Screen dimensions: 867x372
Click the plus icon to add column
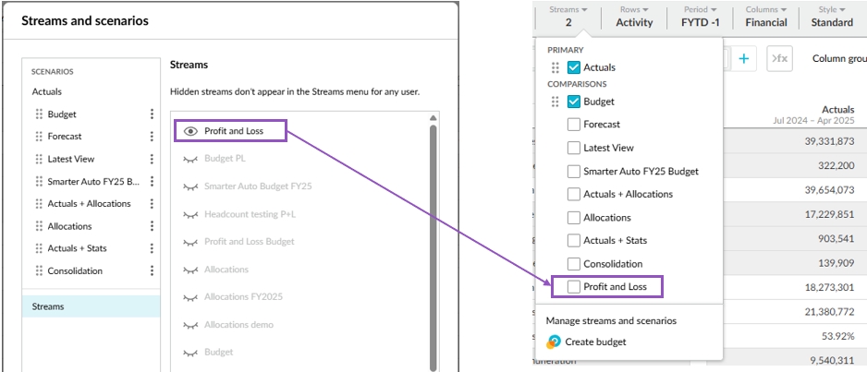[x=746, y=59]
